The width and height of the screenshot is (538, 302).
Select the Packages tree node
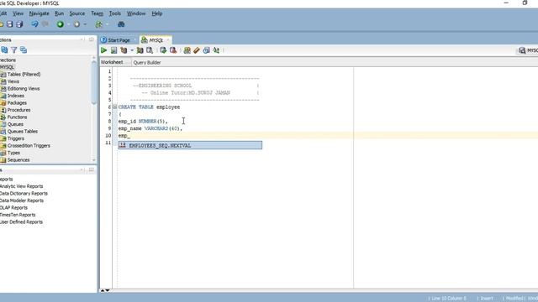17,103
